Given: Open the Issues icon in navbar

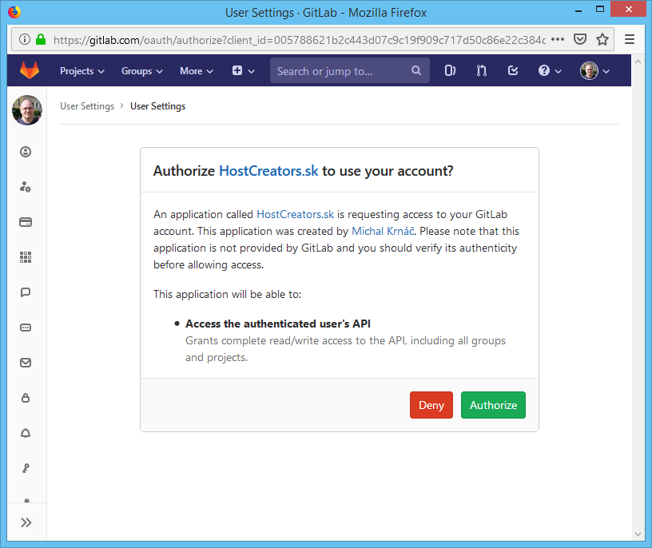Looking at the screenshot, I should click(450, 70).
